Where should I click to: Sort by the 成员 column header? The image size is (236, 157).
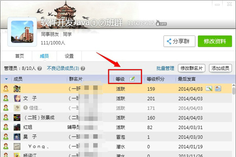tap(18, 79)
